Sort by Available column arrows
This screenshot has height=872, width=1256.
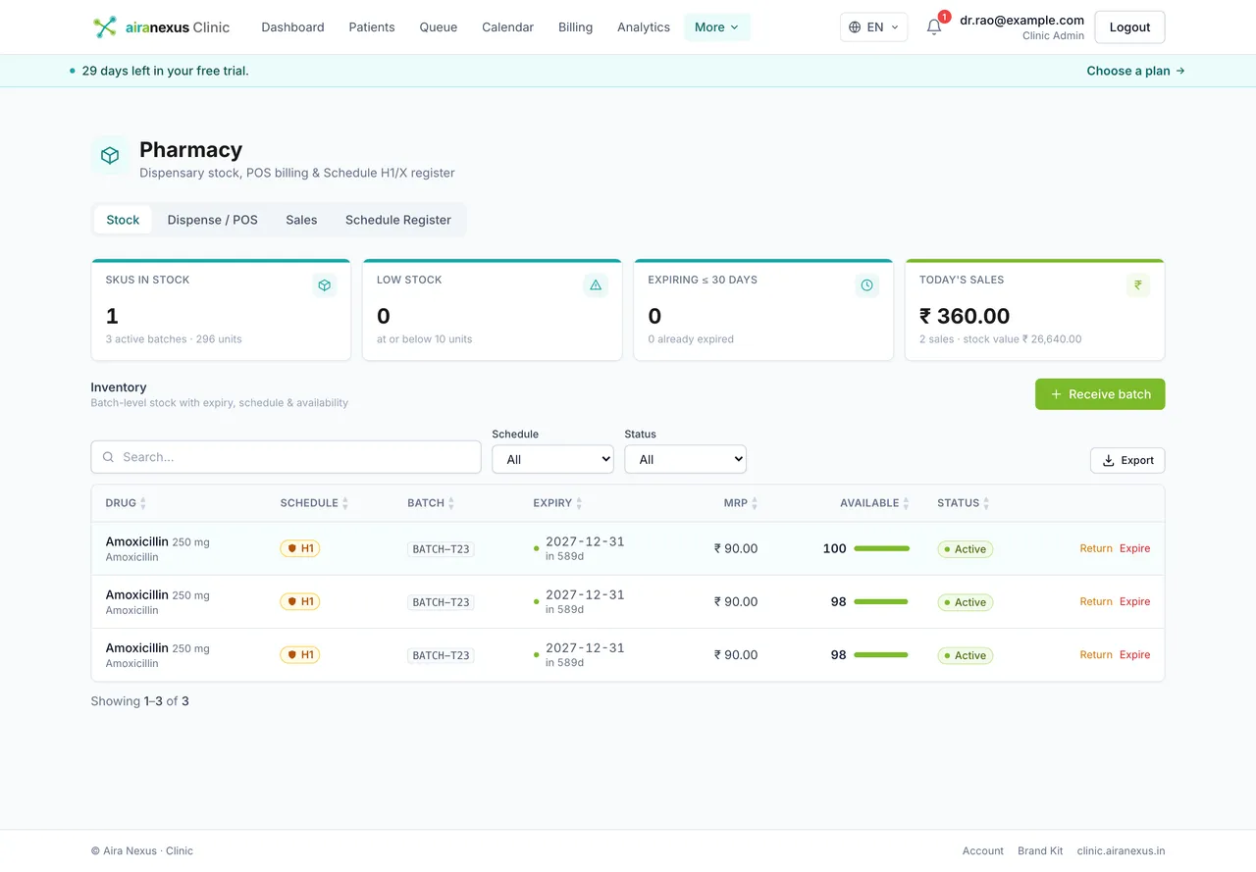(907, 503)
